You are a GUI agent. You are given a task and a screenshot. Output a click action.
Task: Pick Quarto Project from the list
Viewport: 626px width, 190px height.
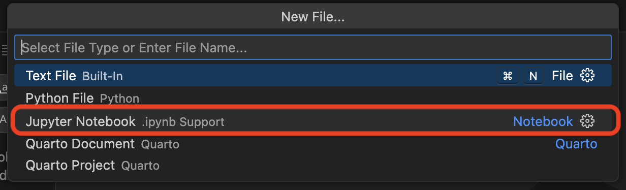pyautogui.click(x=312, y=166)
